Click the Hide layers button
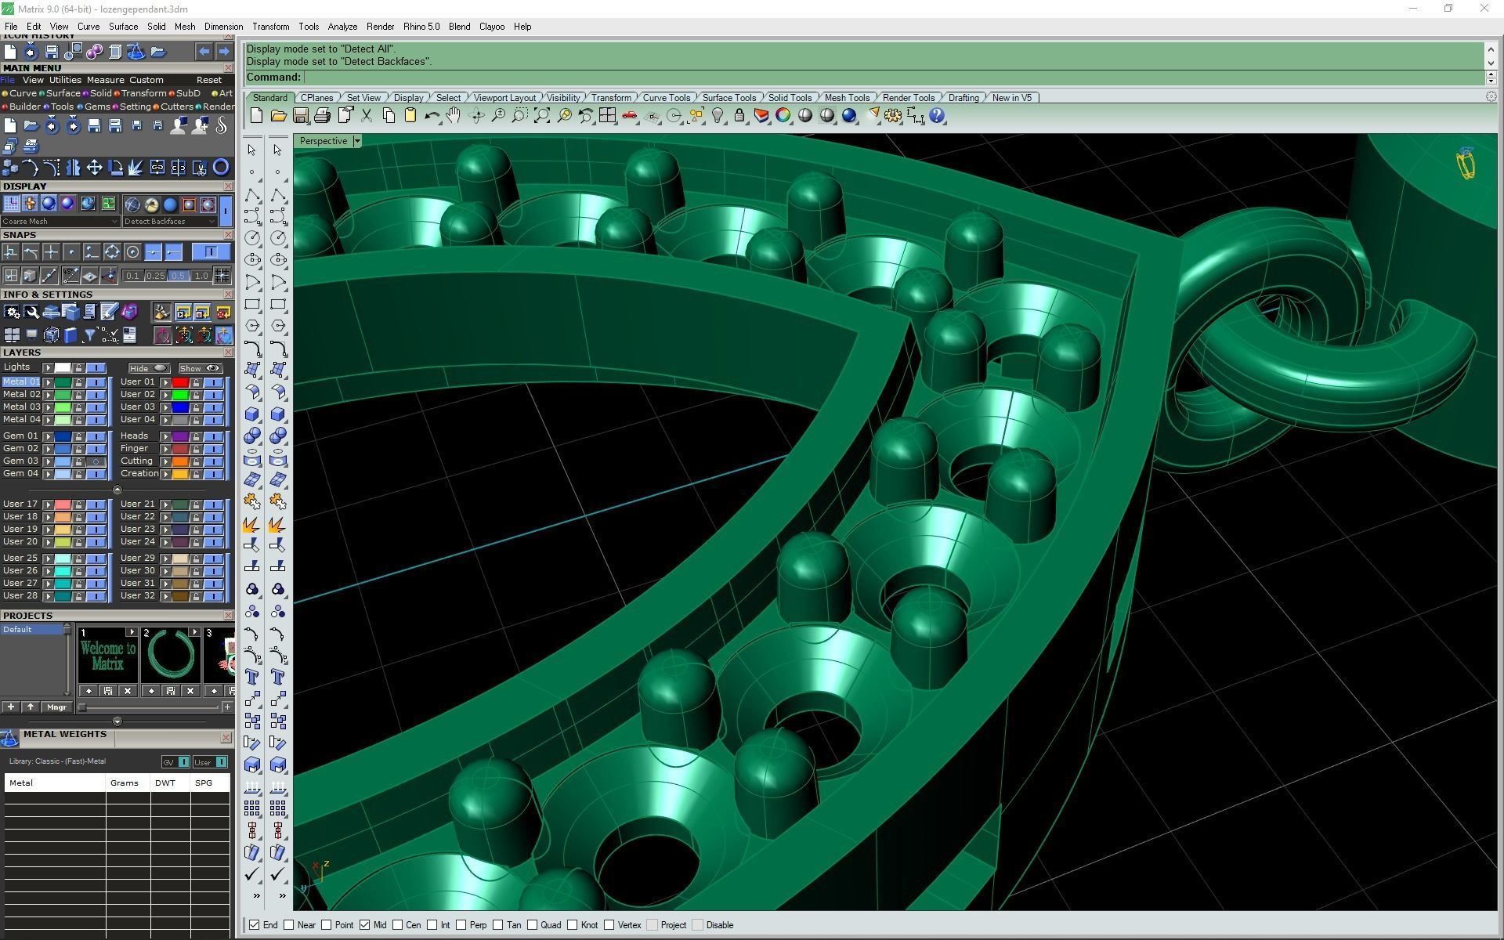The image size is (1504, 940). pyautogui.click(x=149, y=368)
